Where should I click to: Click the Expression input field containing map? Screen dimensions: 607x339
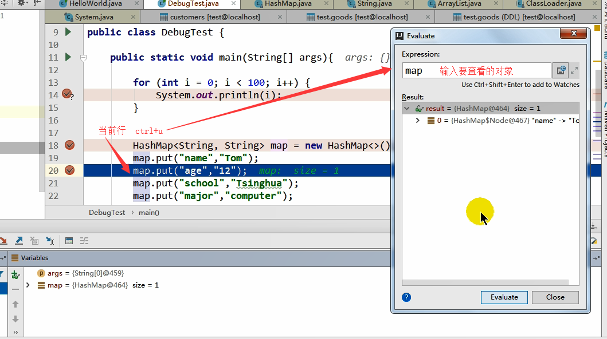click(476, 71)
